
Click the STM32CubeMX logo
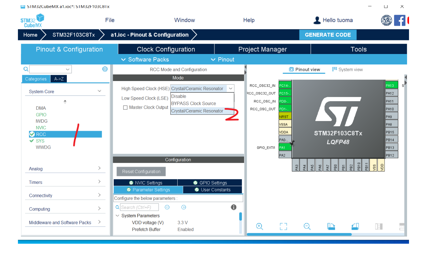pos(32,20)
